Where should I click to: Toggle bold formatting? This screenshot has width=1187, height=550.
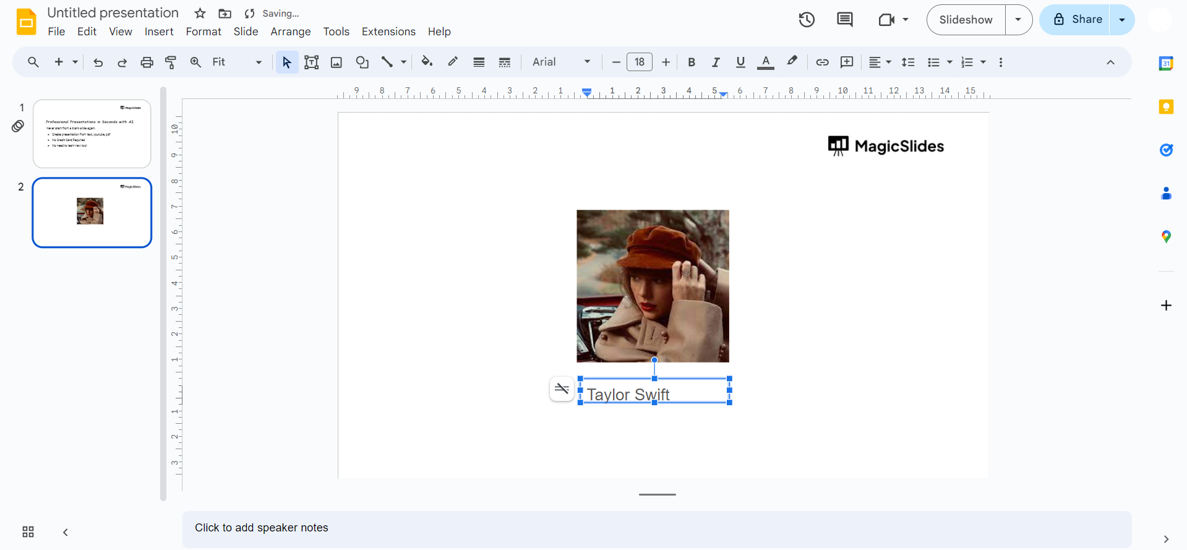tap(692, 62)
